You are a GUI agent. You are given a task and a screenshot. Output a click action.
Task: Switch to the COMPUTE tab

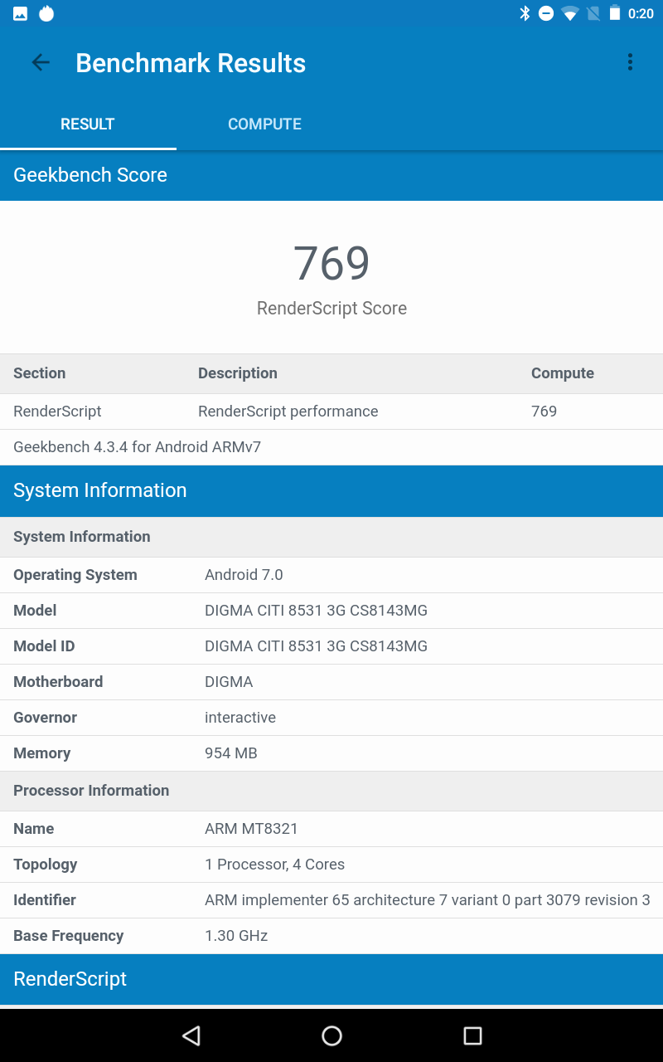coord(264,124)
